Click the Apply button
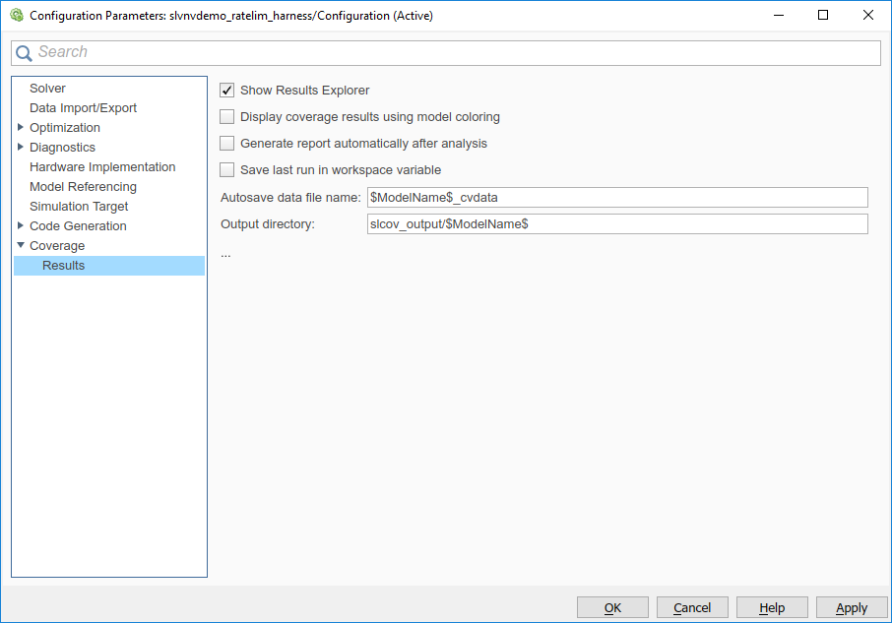 [852, 607]
